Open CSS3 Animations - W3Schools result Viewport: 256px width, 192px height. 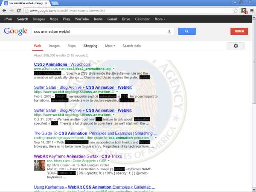[62, 64]
